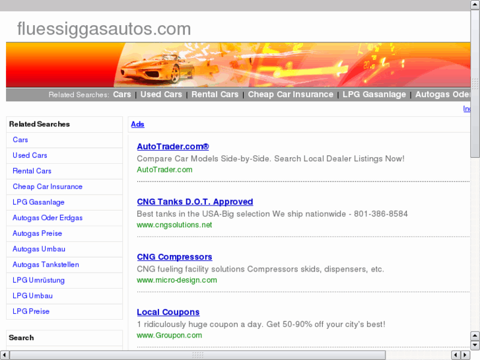Open the Cars link in Related Searches sidebar
Screen dimensions: 480x360
pyautogui.click(x=20, y=140)
